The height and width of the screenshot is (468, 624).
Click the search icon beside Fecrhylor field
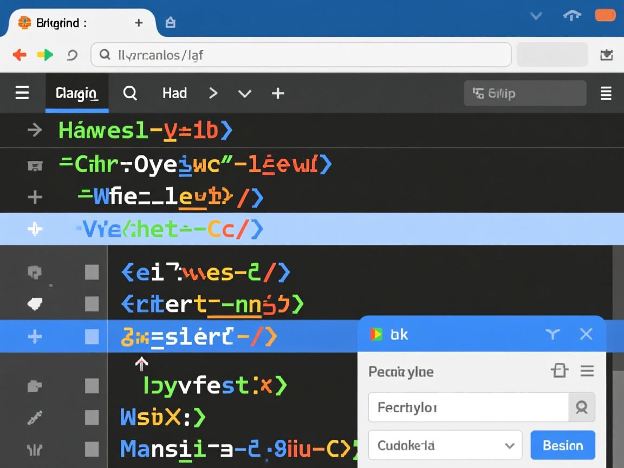(x=582, y=407)
